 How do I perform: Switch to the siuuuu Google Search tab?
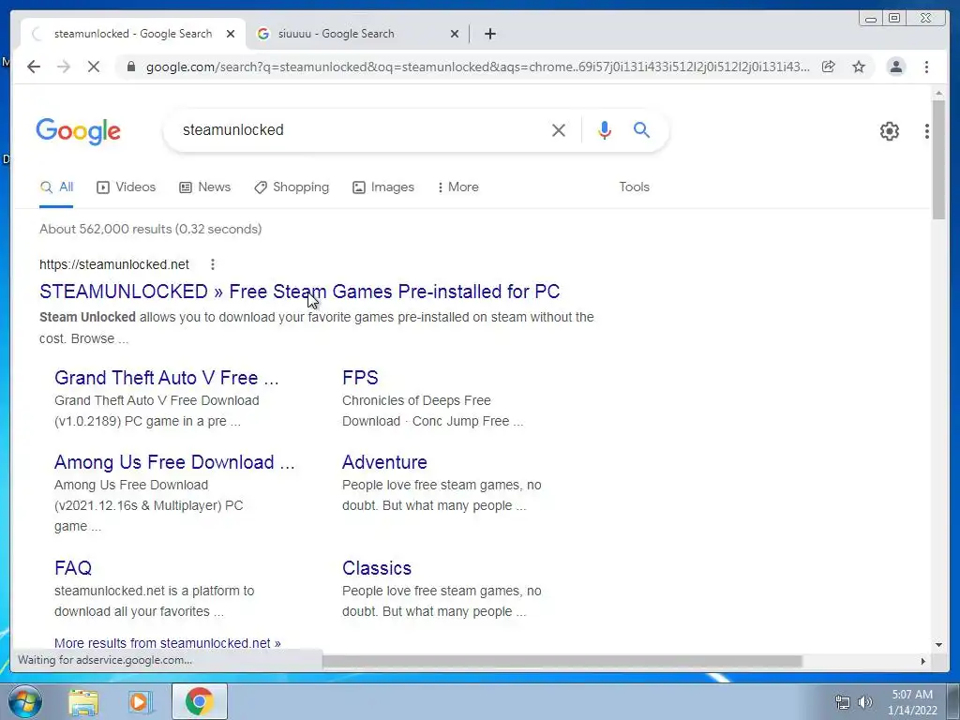point(358,34)
